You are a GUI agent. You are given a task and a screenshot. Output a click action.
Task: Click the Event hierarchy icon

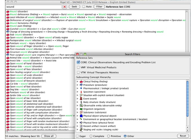[x=81, y=98]
